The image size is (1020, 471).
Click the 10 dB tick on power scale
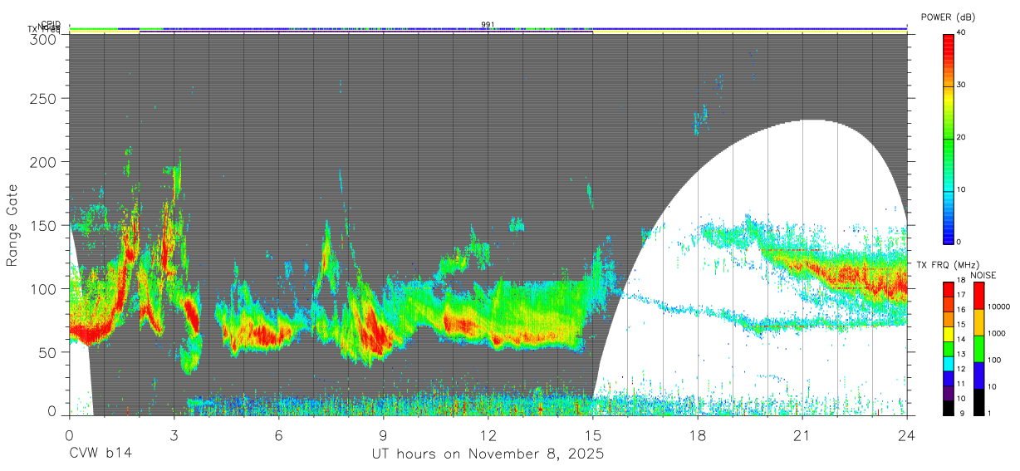click(x=962, y=189)
